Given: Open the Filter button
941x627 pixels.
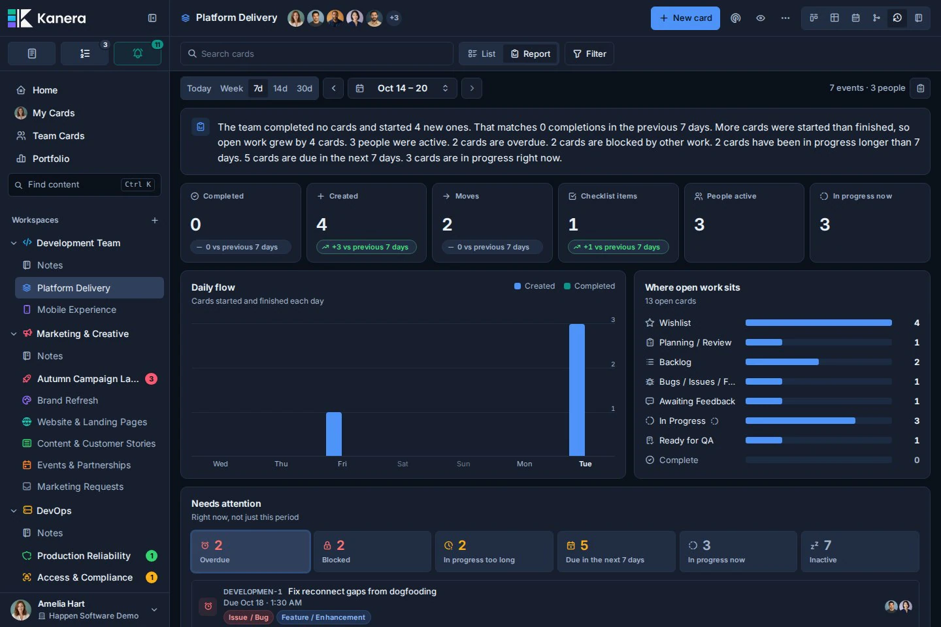Looking at the screenshot, I should coord(589,54).
